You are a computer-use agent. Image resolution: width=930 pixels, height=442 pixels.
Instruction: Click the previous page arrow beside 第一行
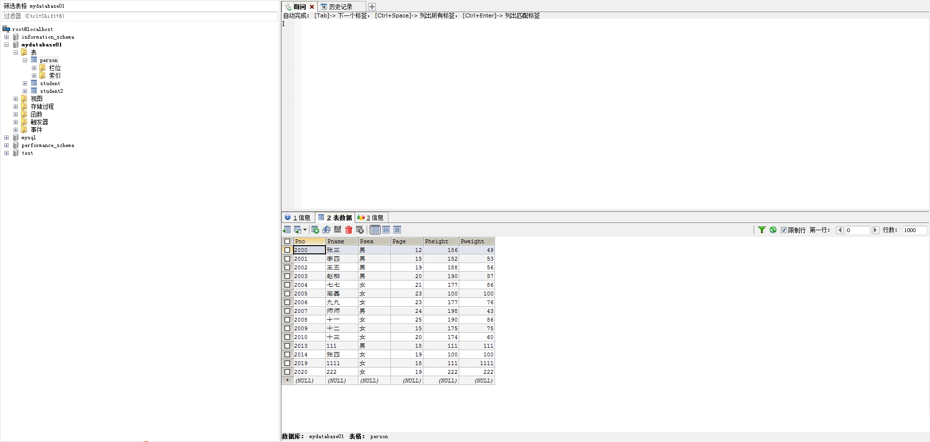tap(840, 230)
